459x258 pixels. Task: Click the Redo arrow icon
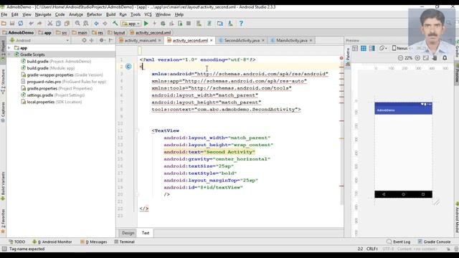coord(39,24)
